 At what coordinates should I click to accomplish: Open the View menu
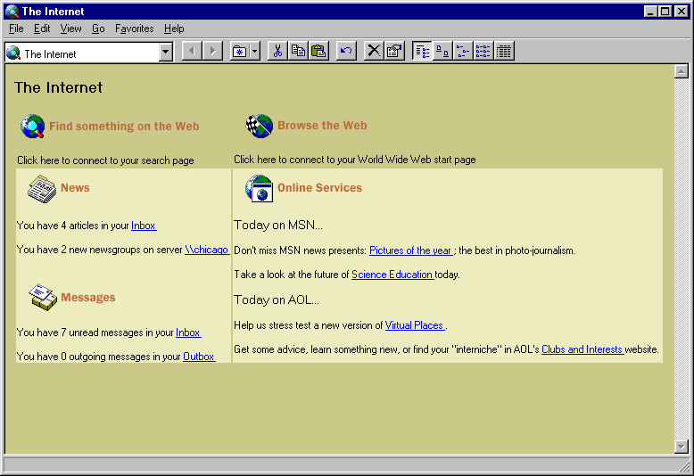point(70,29)
